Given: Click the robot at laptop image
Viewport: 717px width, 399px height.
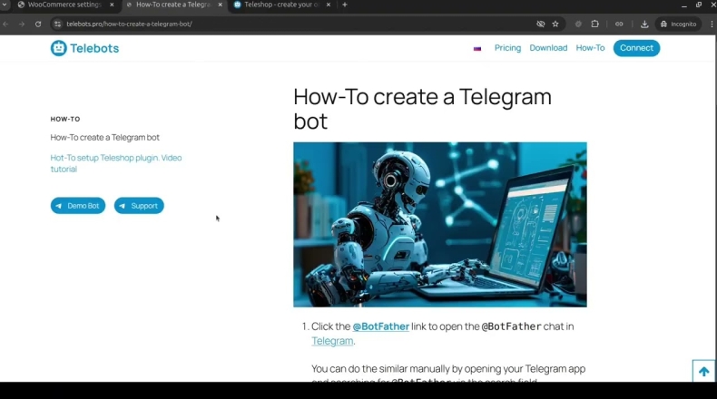Looking at the screenshot, I should pyautogui.click(x=440, y=224).
